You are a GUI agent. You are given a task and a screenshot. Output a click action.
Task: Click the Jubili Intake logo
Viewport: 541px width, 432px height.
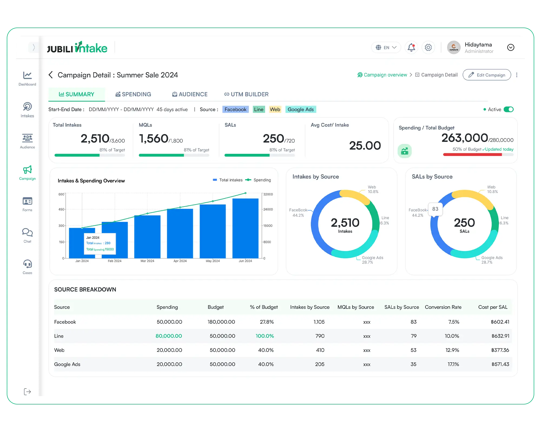click(77, 47)
